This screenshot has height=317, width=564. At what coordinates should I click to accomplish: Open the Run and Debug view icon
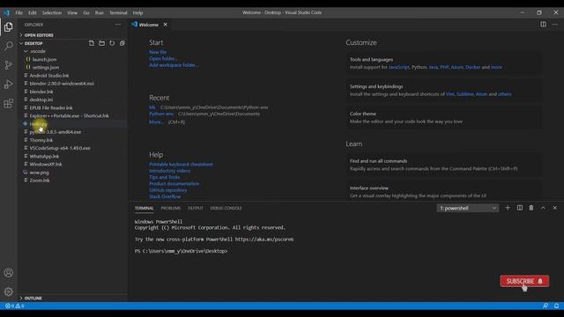point(8,85)
